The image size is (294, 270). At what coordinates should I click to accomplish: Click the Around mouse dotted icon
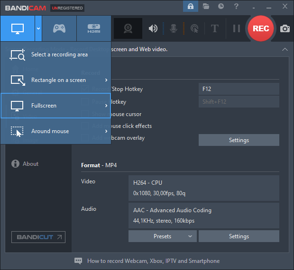(17, 131)
